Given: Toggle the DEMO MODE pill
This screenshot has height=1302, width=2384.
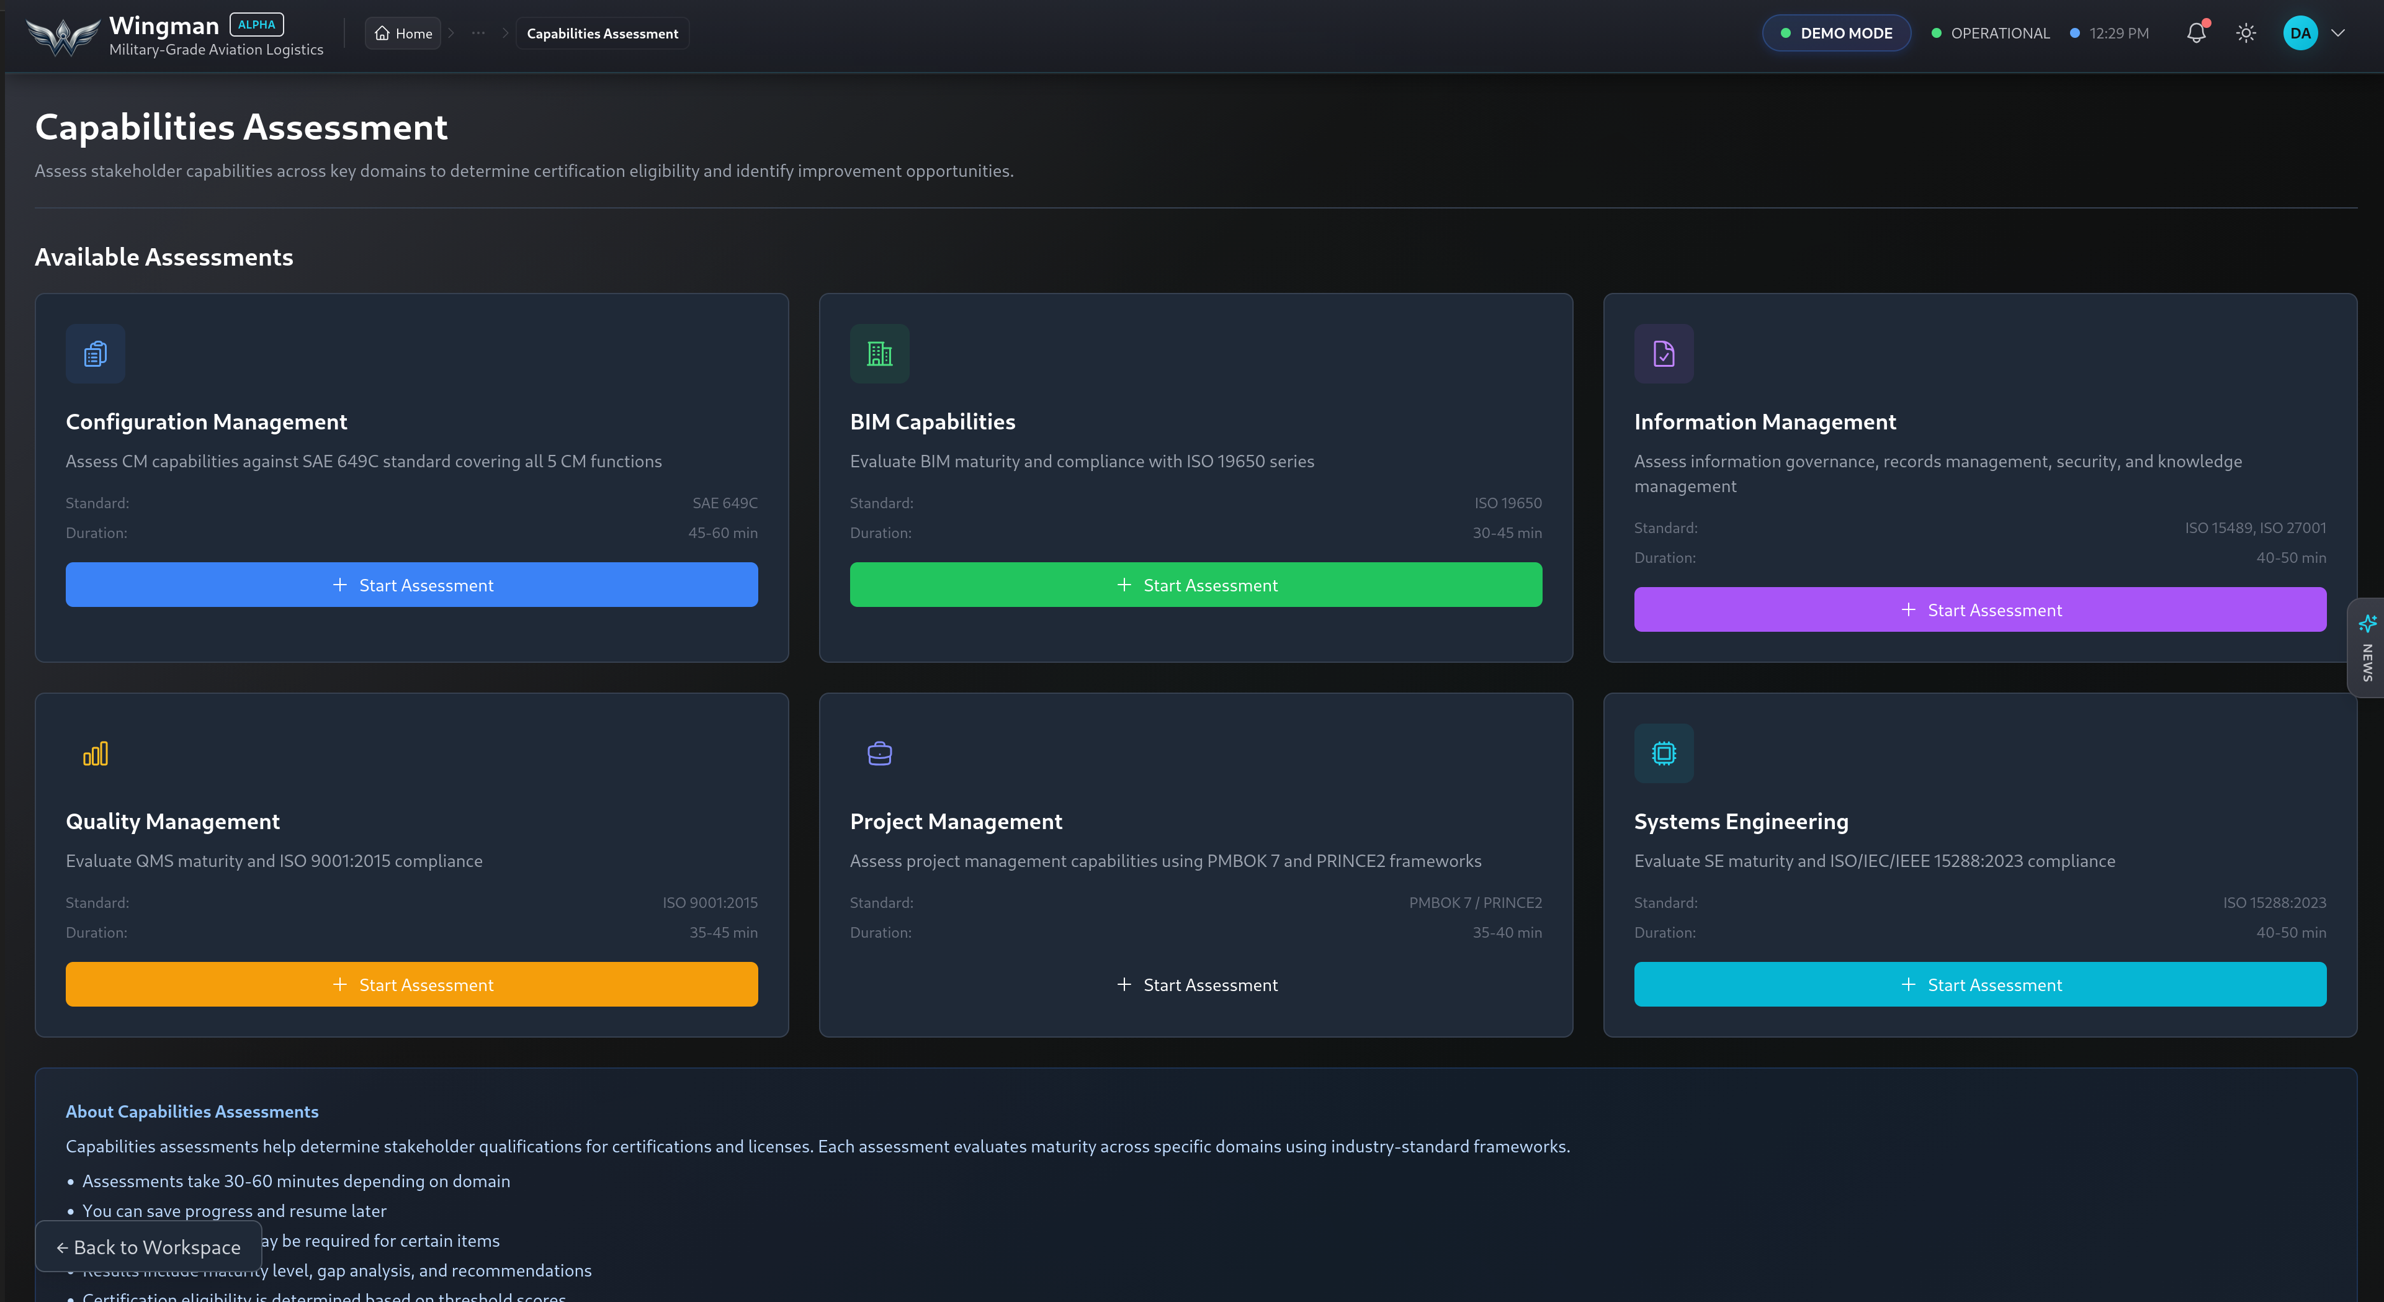Looking at the screenshot, I should 1836,34.
